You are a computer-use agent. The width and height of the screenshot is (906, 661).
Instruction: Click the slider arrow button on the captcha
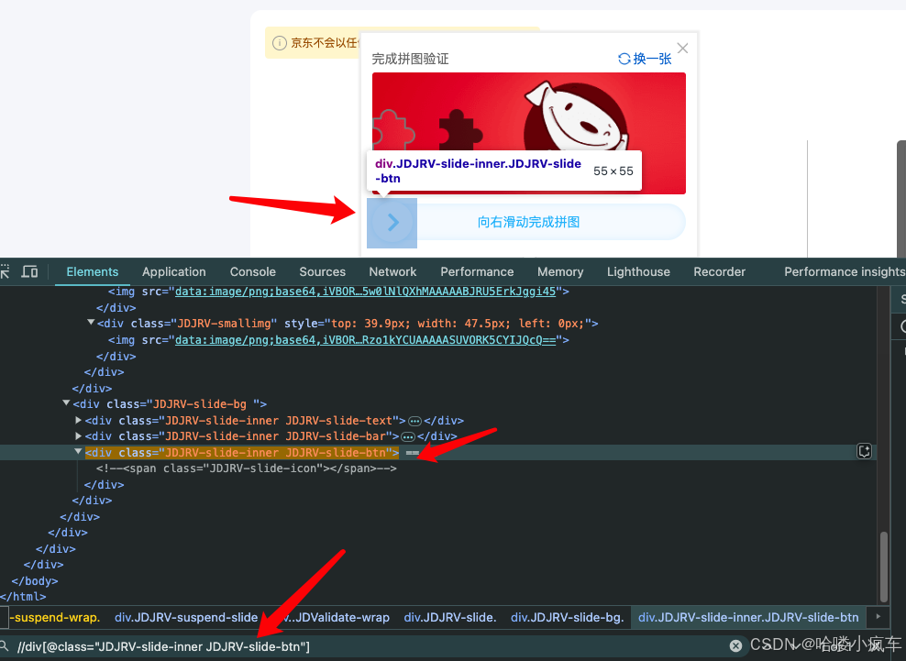[392, 223]
